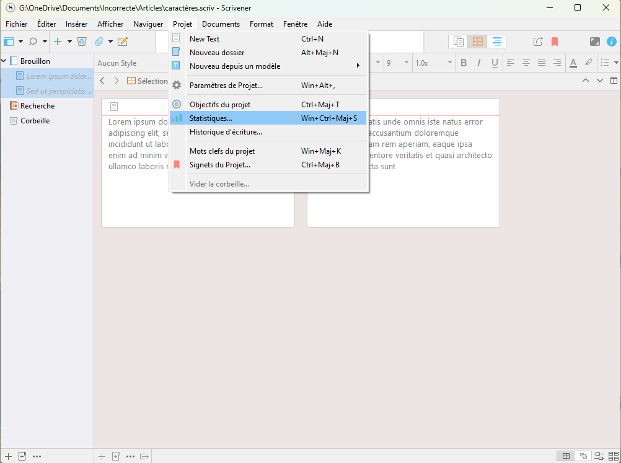Viewport: 621px width, 463px height.
Task: Open the blue inspector info icon
Action: coord(612,42)
